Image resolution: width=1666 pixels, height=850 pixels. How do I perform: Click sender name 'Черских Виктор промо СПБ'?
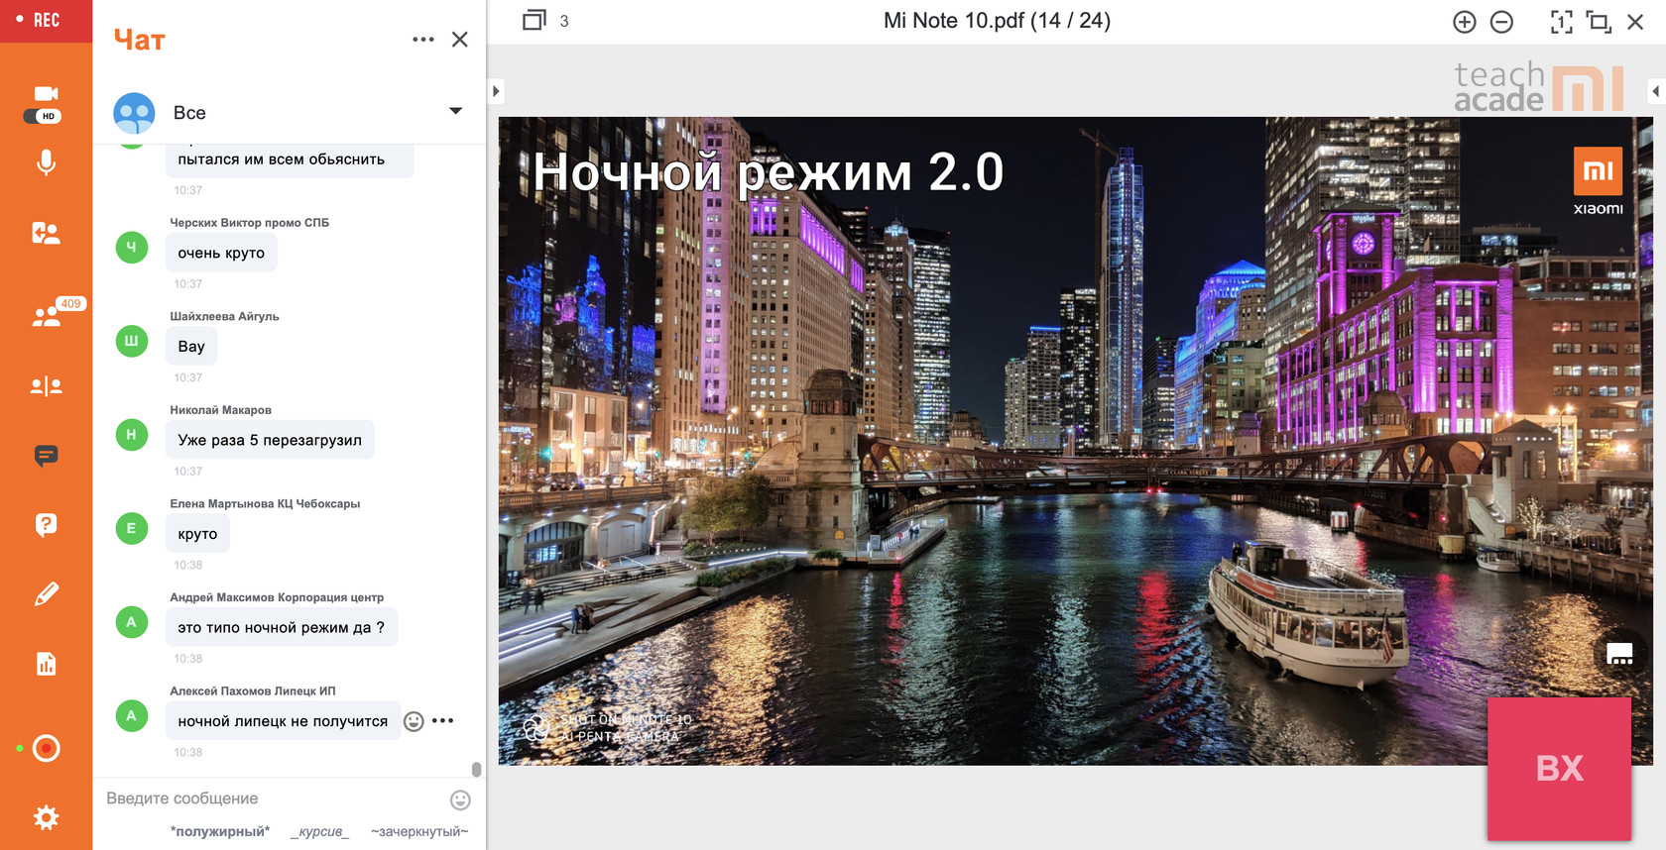pos(250,223)
